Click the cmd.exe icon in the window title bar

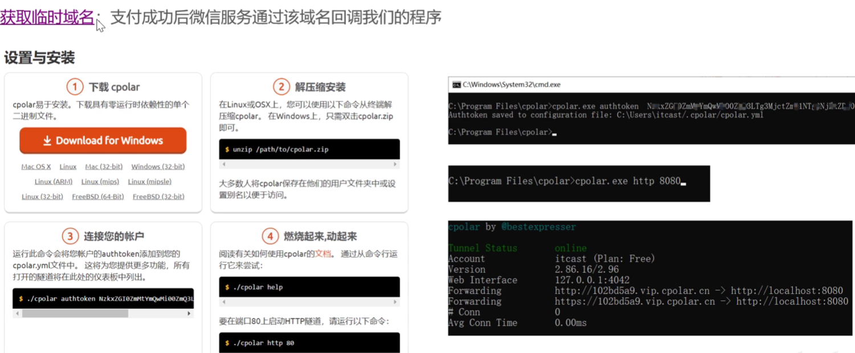click(x=456, y=84)
